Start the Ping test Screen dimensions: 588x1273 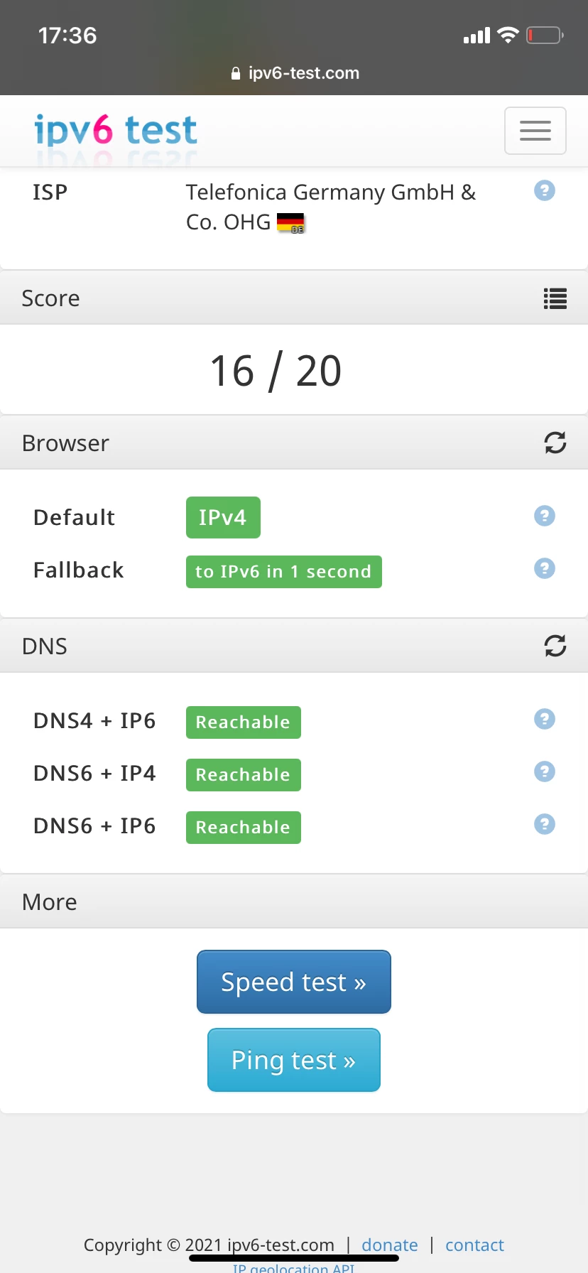[x=293, y=1060]
